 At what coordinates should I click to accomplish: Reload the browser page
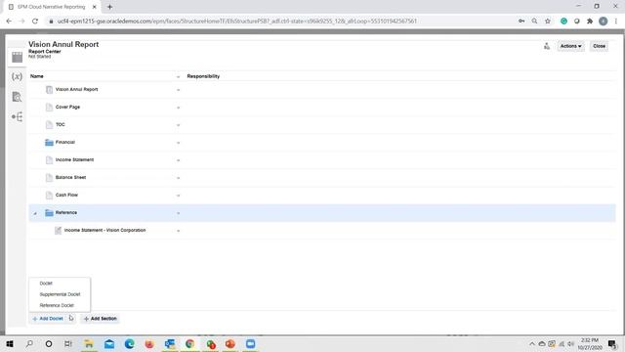point(35,22)
